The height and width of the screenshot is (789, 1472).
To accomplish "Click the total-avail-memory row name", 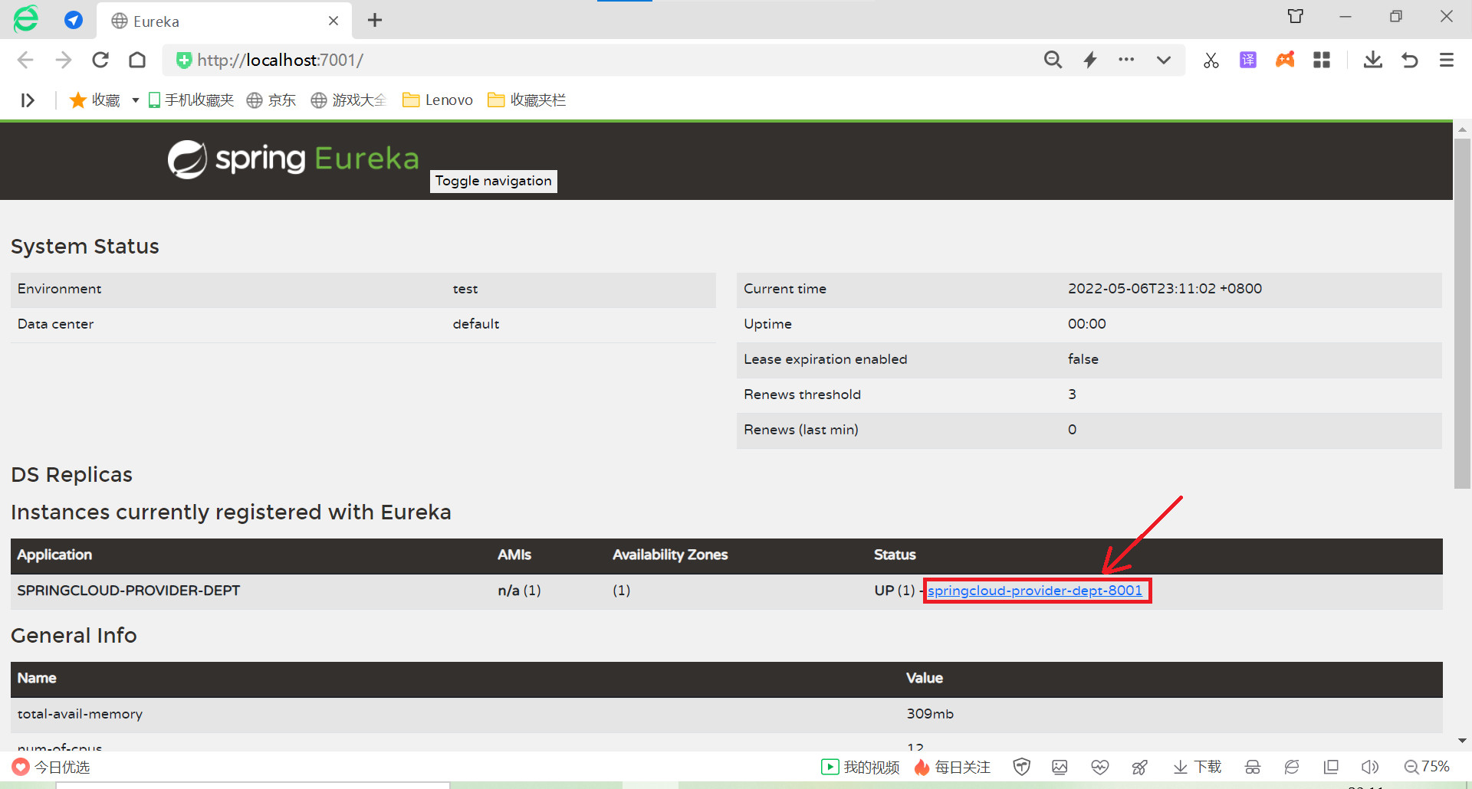I will pyautogui.click(x=80, y=714).
